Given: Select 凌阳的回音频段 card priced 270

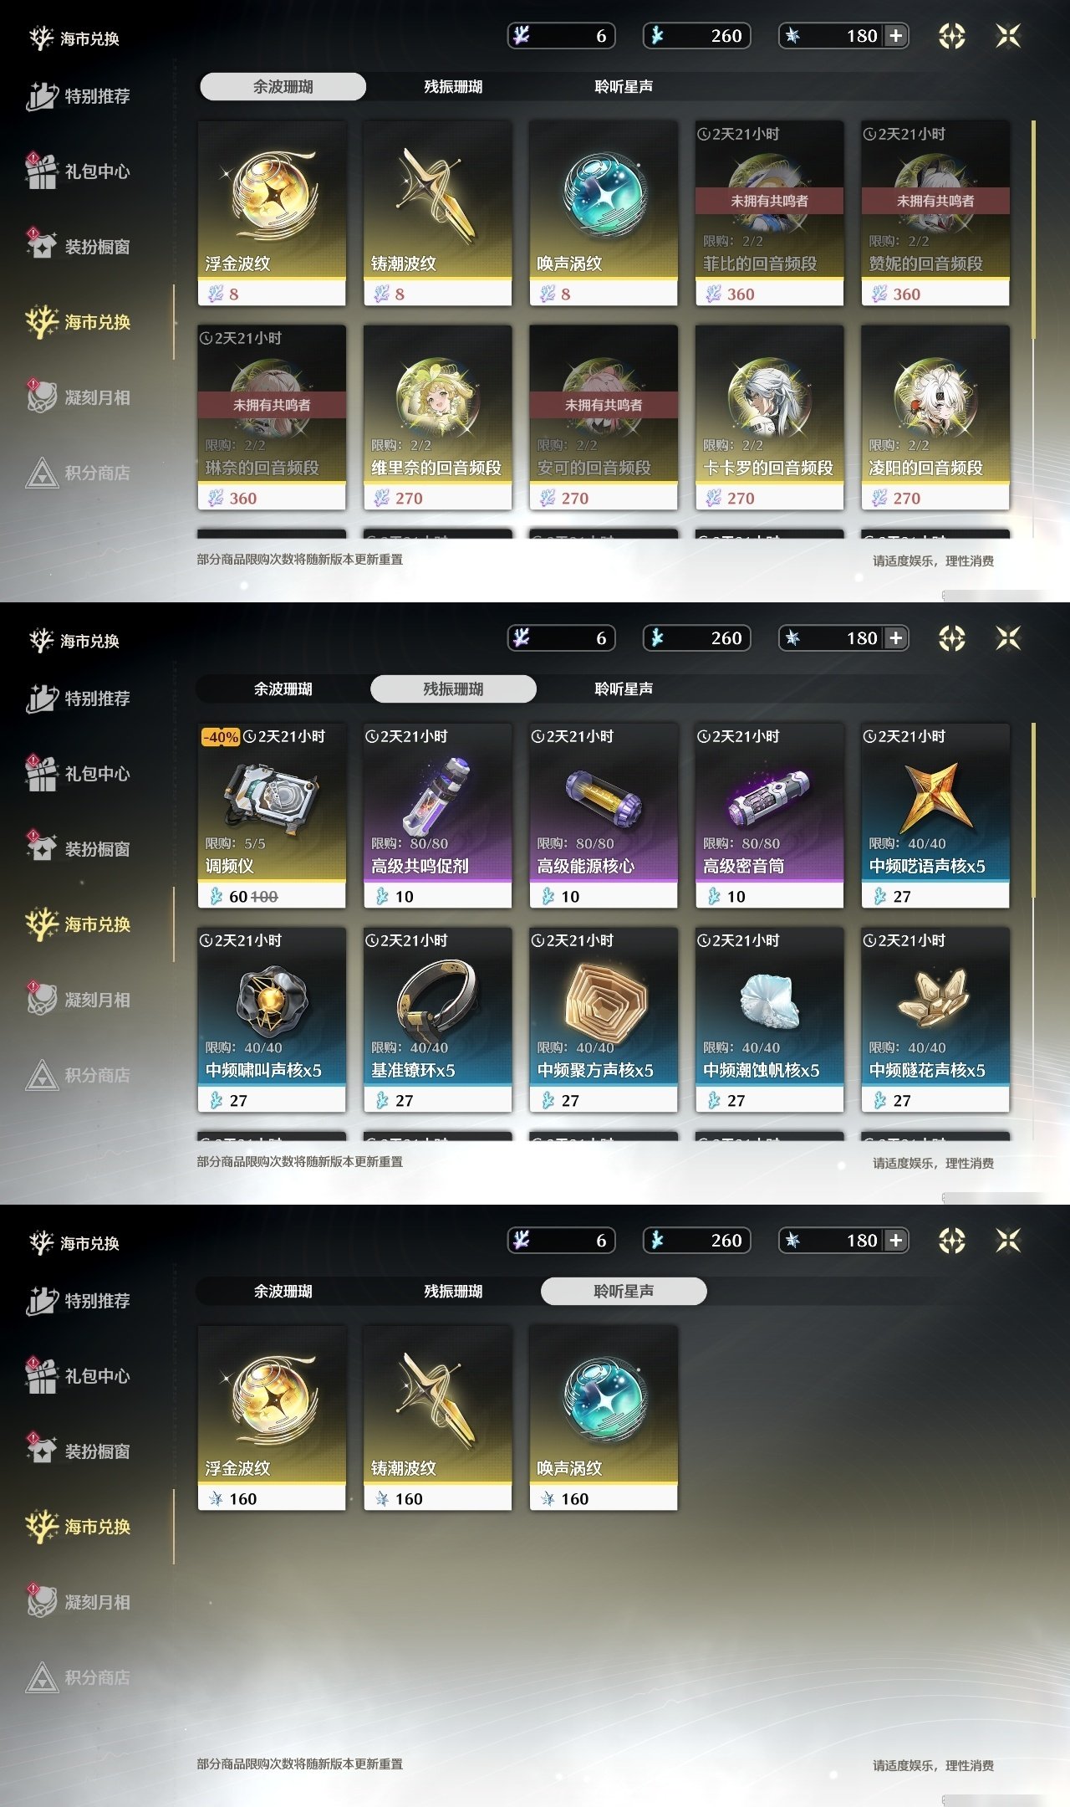Looking at the screenshot, I should (935, 417).
